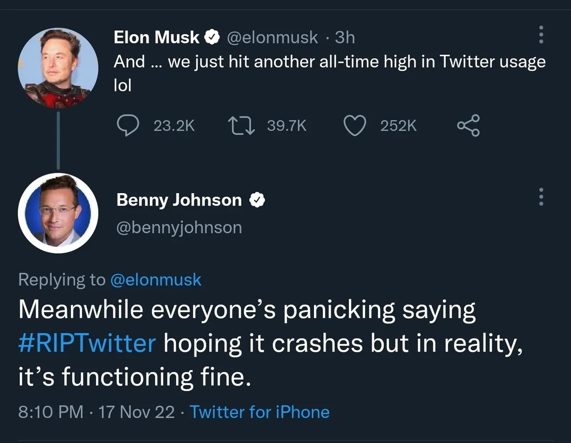Image resolution: width=571 pixels, height=443 pixels.
Task: Click the 252K likes count
Action: click(x=398, y=126)
